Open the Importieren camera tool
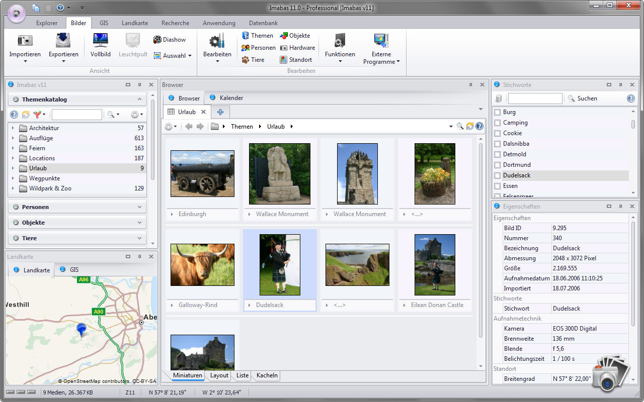The image size is (644, 402). pos(25,48)
